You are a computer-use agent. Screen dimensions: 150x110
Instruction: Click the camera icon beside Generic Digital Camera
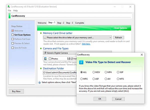pyautogui.click(x=45, y=53)
